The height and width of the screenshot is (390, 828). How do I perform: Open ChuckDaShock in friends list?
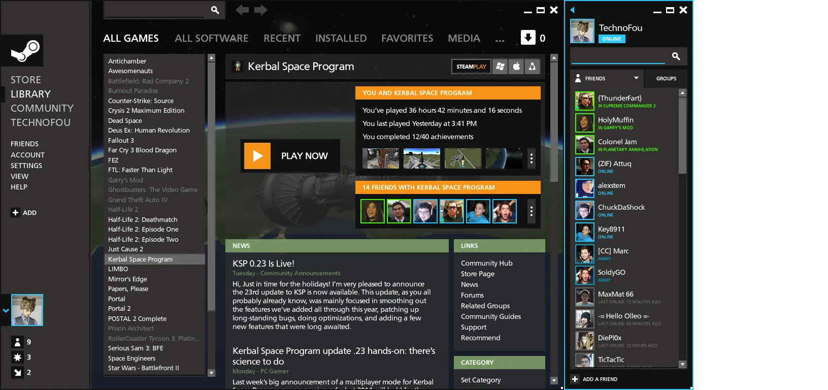[x=626, y=210]
